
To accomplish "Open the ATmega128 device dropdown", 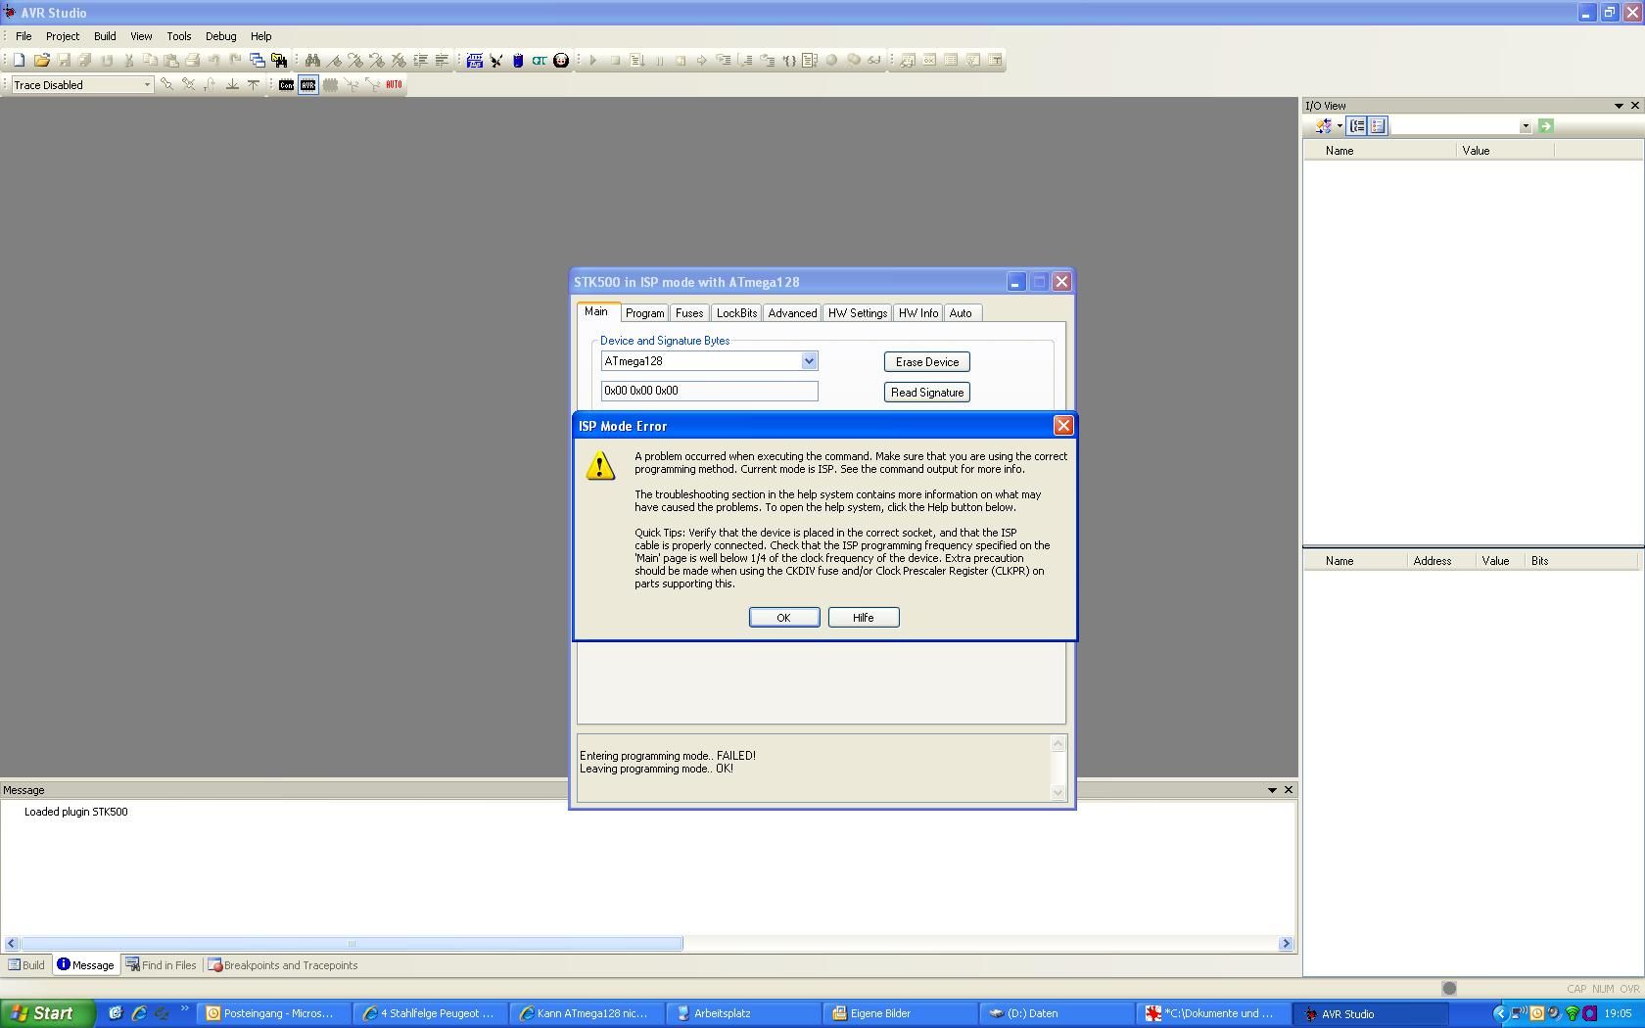I will pyautogui.click(x=809, y=361).
